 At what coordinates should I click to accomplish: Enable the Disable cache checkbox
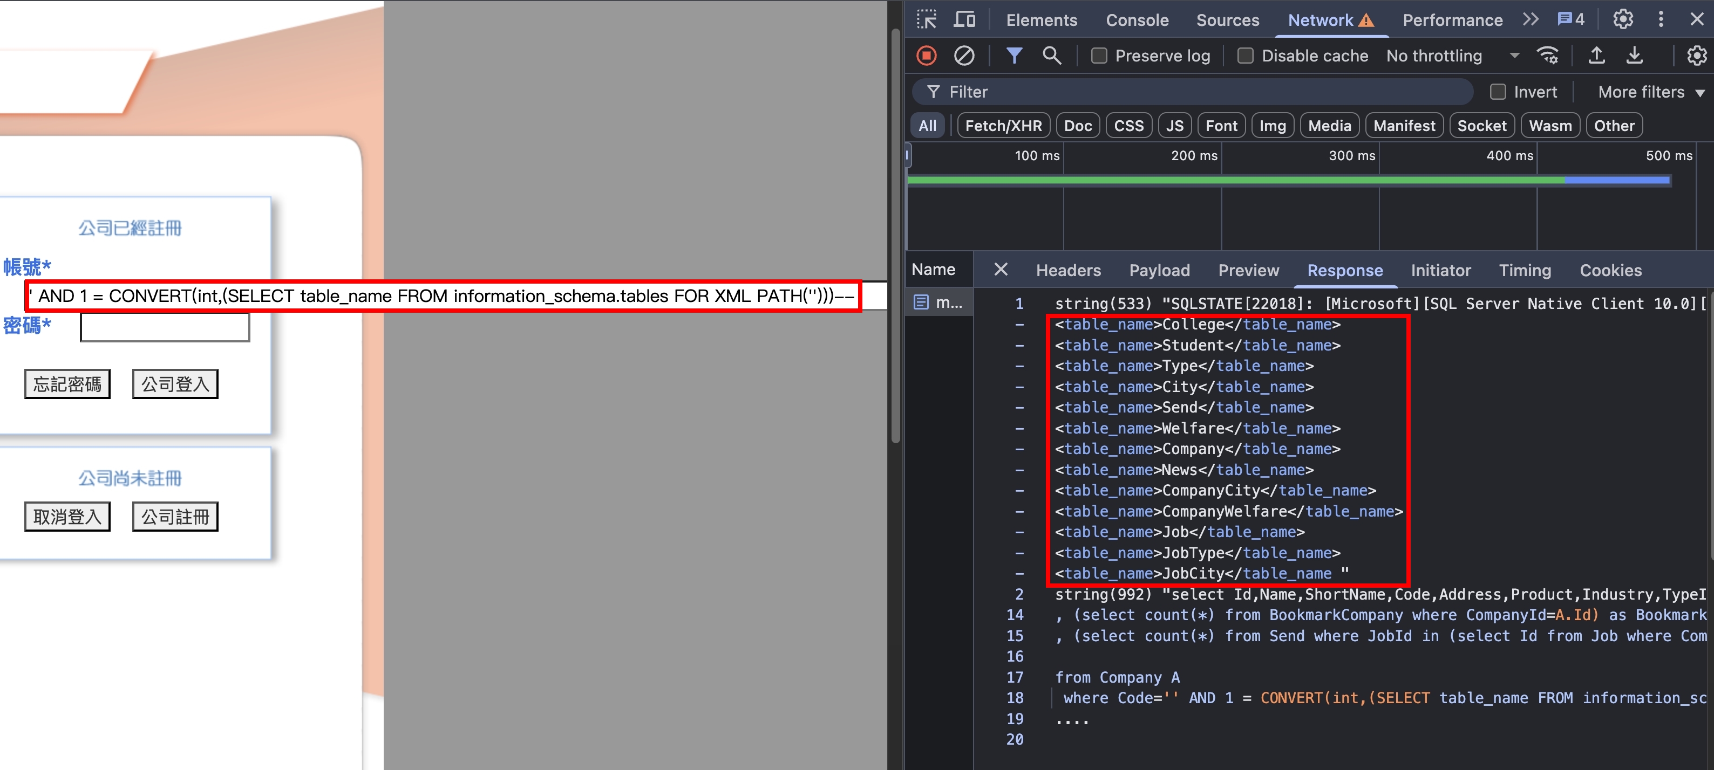1245,56
